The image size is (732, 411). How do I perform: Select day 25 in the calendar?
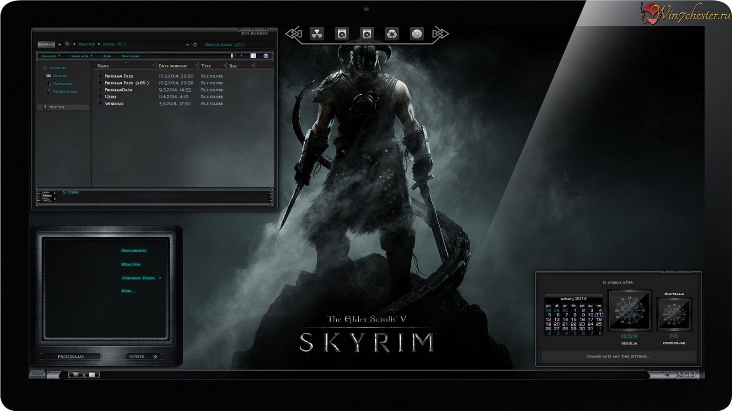click(x=599, y=324)
